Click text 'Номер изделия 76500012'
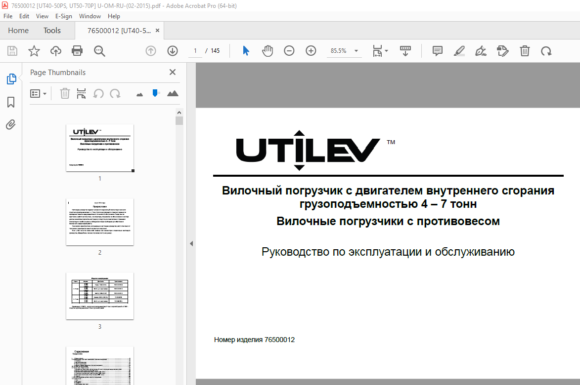The height and width of the screenshot is (385, 580). (x=255, y=340)
